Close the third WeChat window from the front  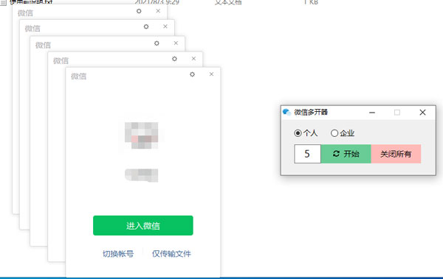(176, 43)
